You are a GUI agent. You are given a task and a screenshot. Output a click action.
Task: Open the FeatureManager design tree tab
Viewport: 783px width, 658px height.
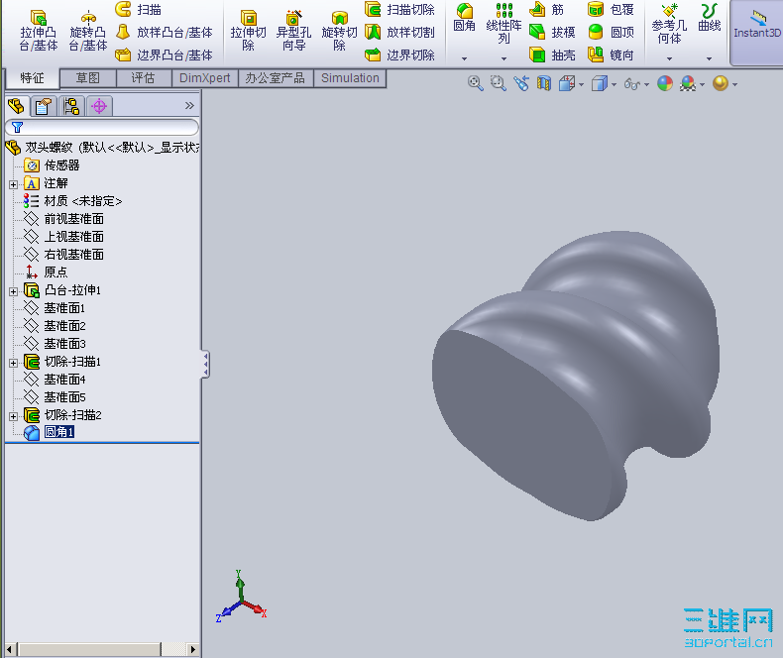pyautogui.click(x=17, y=106)
